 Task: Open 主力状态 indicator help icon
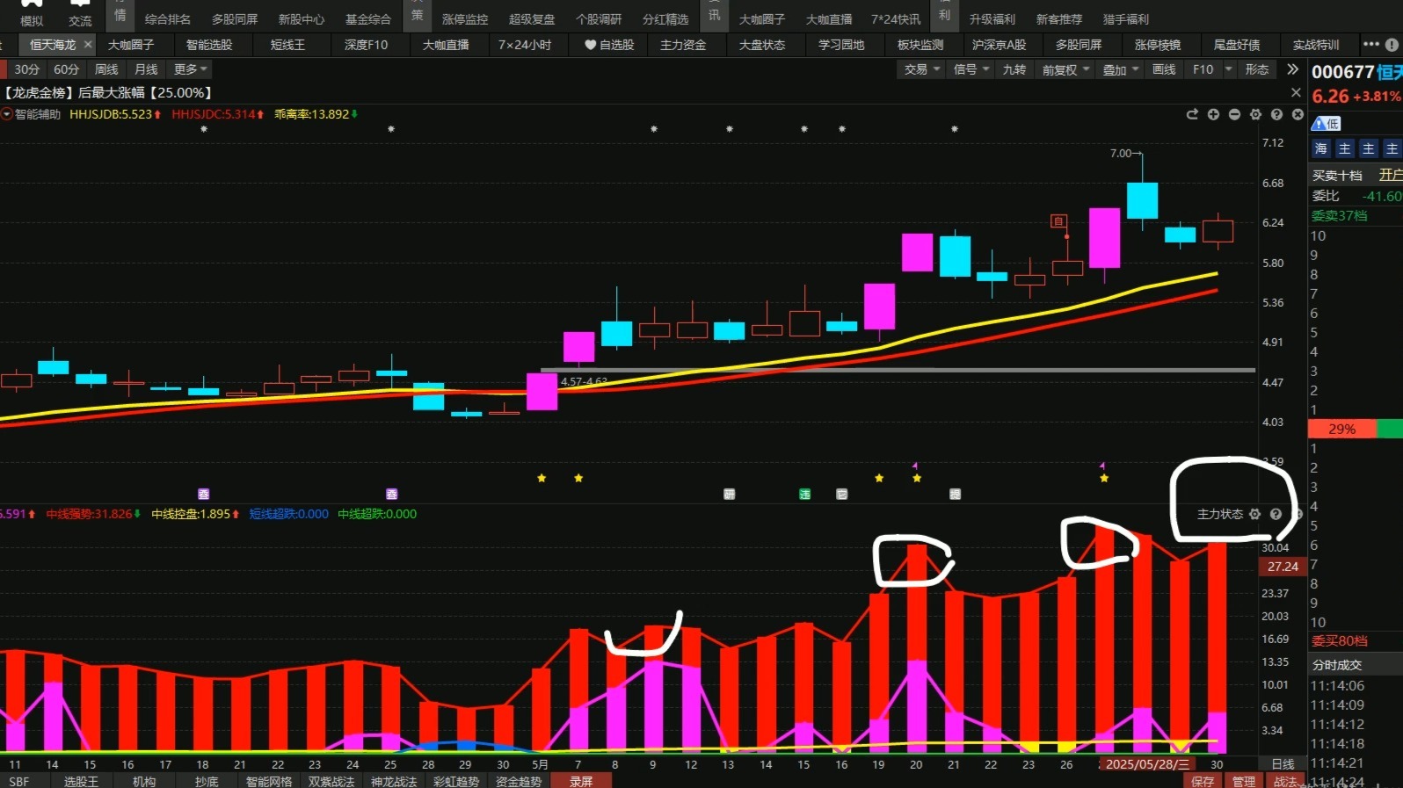click(1276, 514)
